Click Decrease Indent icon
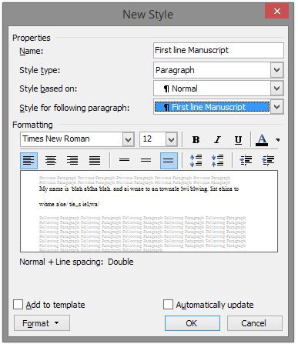298x344 pixels. (246, 161)
